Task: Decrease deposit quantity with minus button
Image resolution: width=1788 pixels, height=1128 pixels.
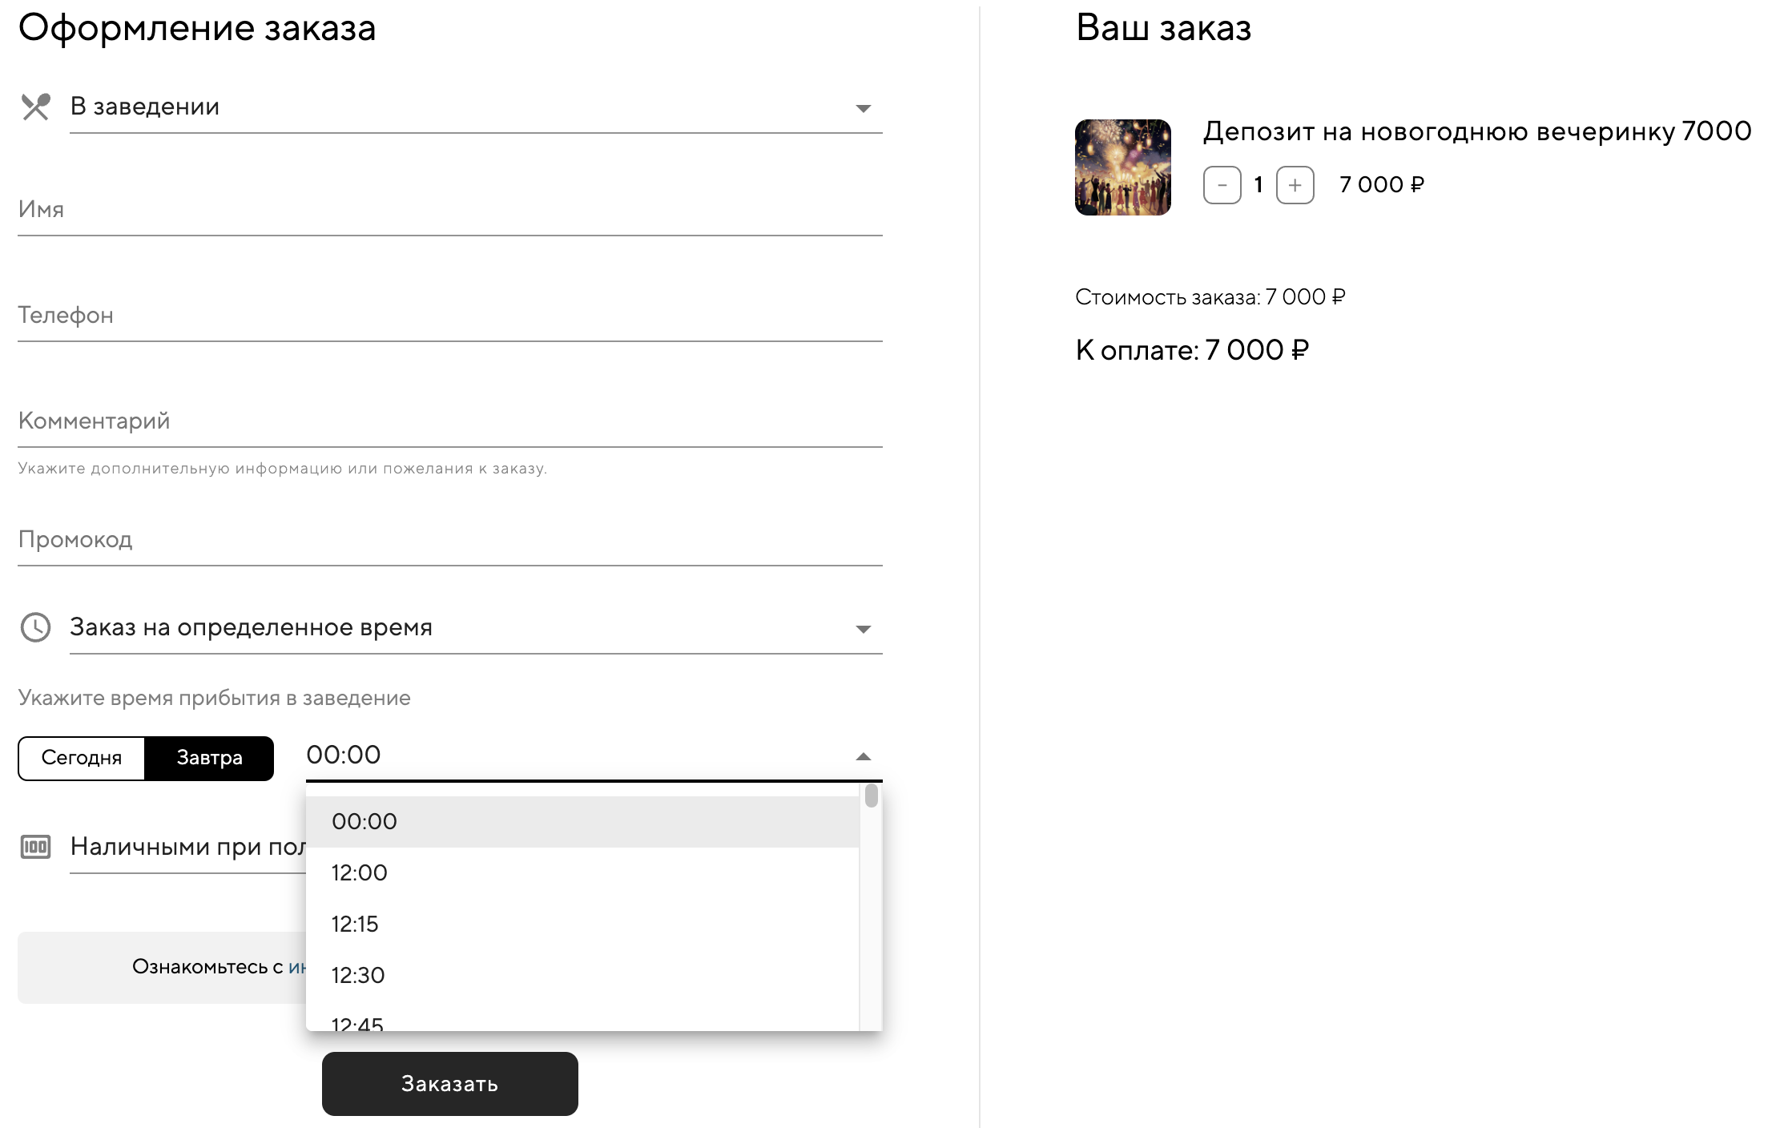Action: coord(1222,185)
